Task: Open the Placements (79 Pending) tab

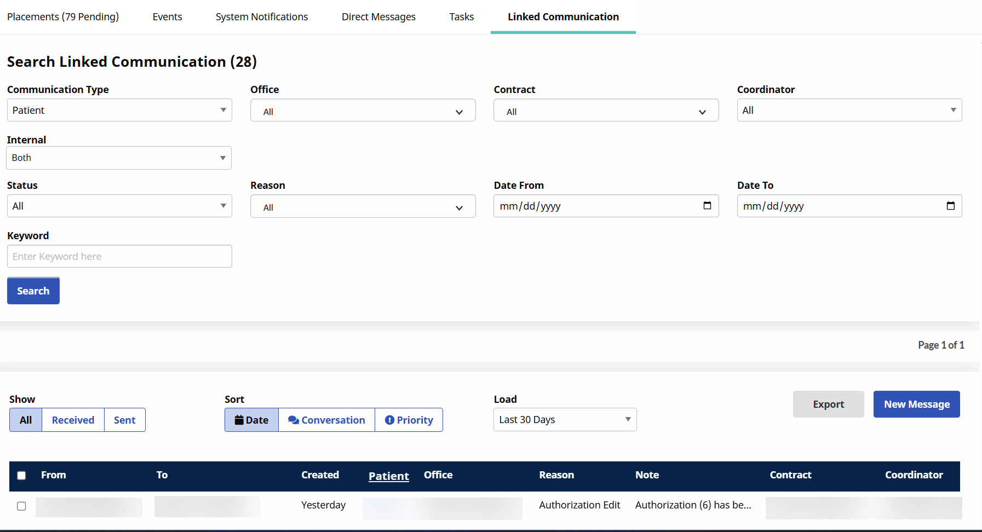Action: 63,17
